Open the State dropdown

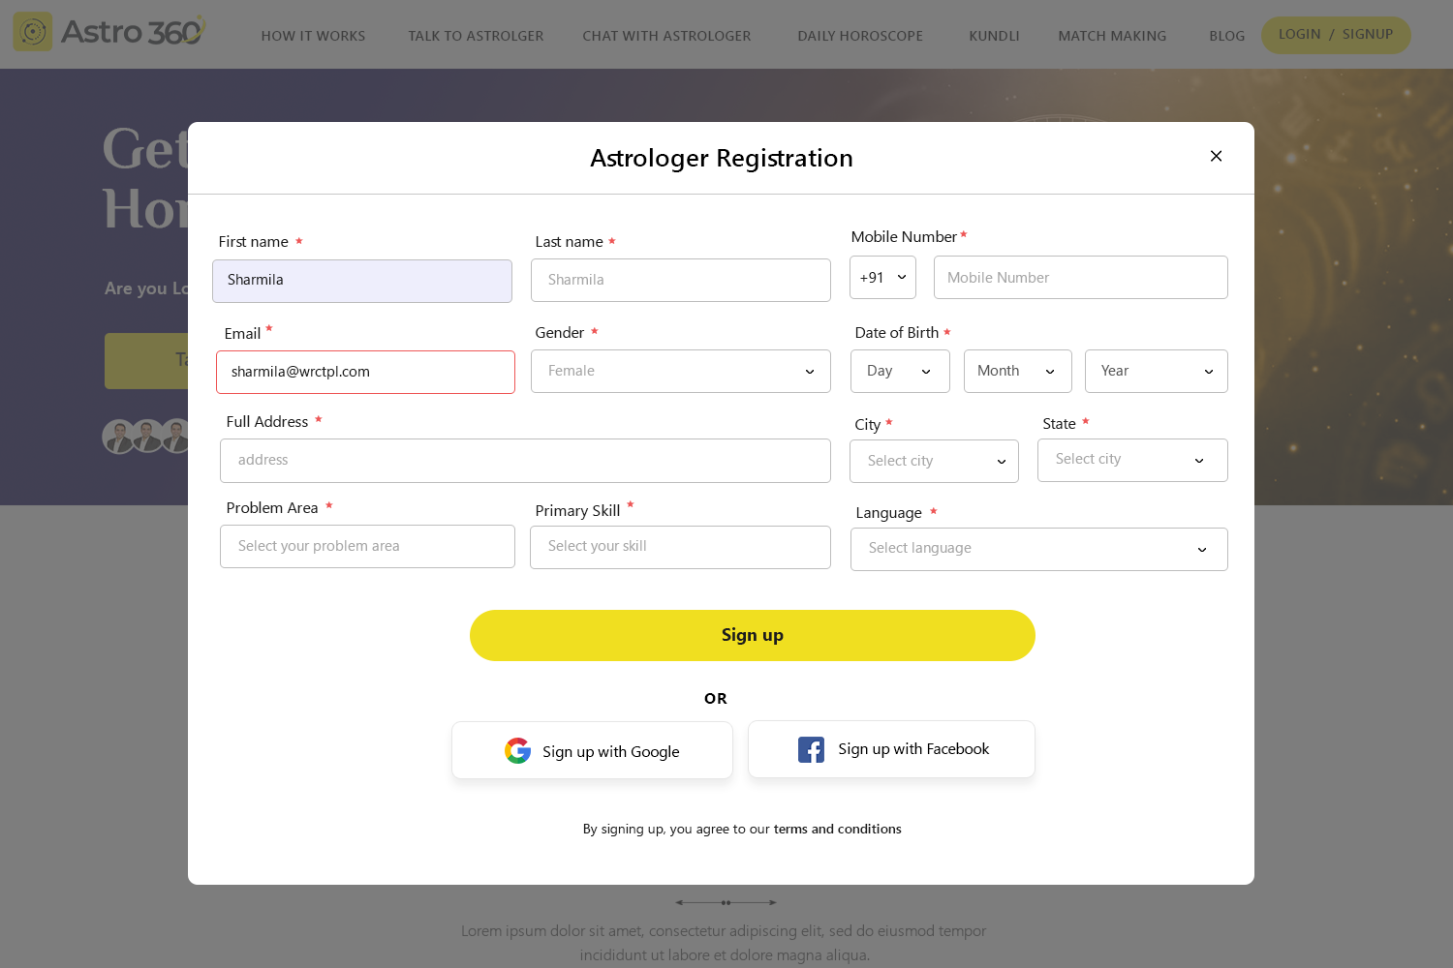pos(1131,460)
